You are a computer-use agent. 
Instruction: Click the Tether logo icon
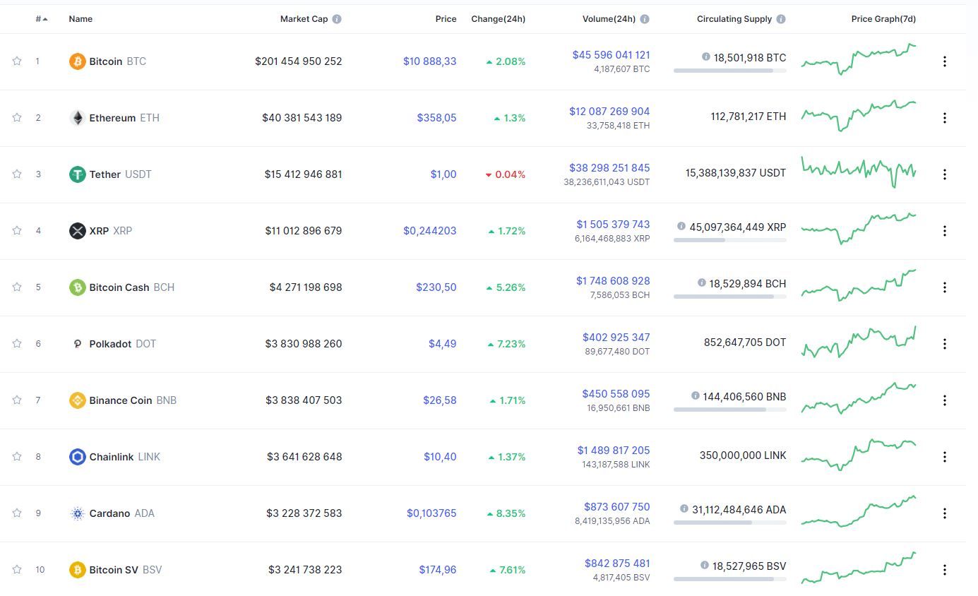point(77,174)
